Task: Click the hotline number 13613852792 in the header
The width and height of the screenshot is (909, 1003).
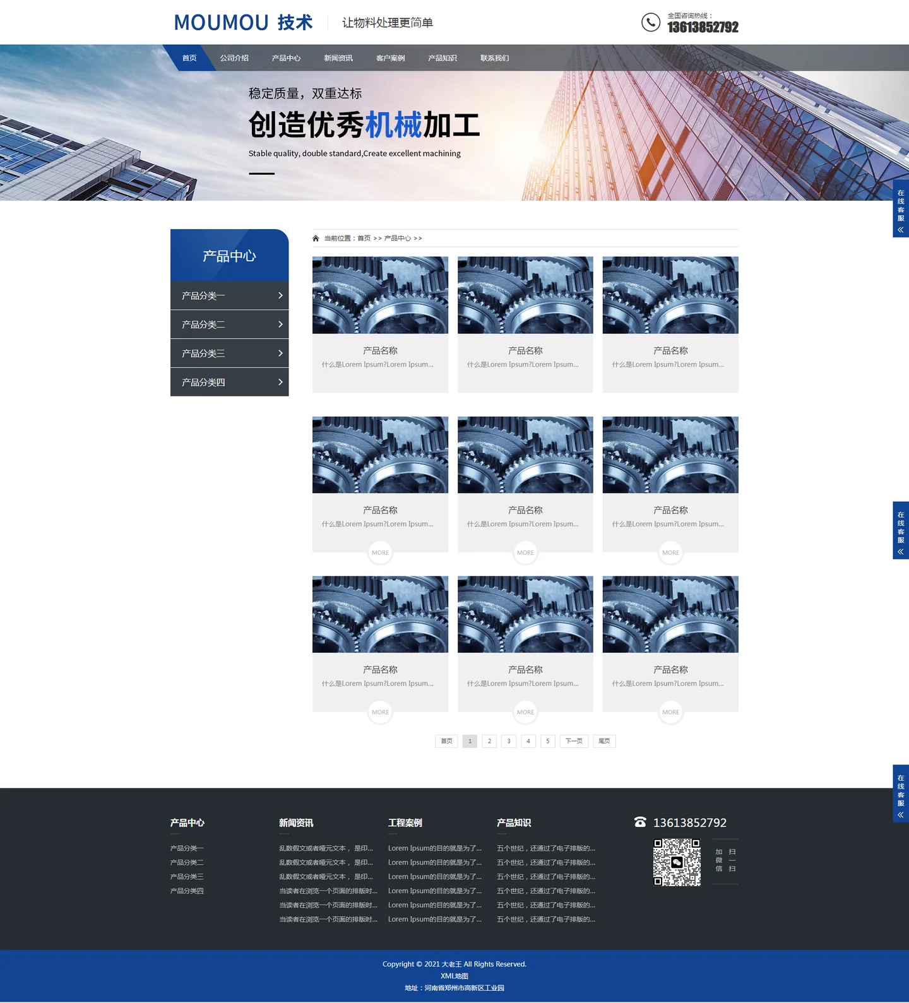Action: (x=703, y=27)
